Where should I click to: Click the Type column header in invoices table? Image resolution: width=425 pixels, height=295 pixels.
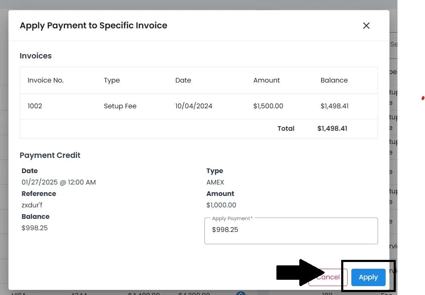tap(112, 80)
